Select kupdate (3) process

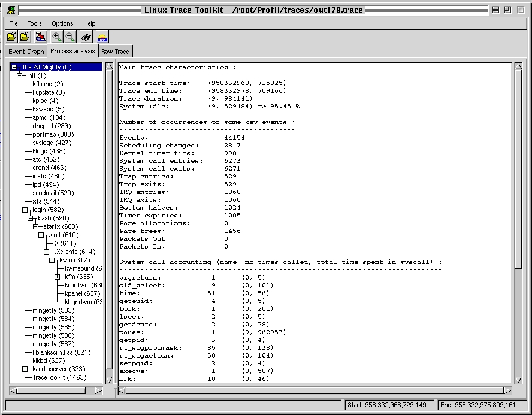[49, 92]
